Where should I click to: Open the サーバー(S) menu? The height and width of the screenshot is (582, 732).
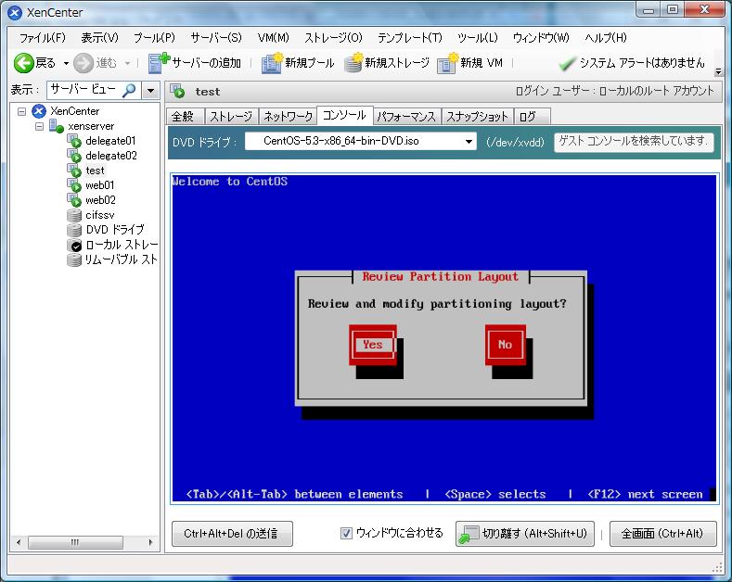[x=216, y=38]
